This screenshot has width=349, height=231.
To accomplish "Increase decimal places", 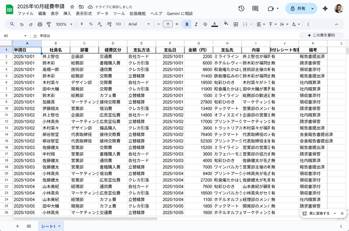I will (109, 24).
